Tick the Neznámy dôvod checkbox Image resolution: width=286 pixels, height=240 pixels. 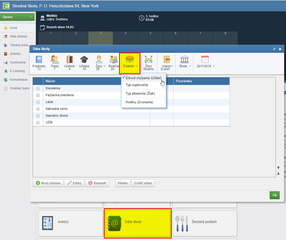38,116
